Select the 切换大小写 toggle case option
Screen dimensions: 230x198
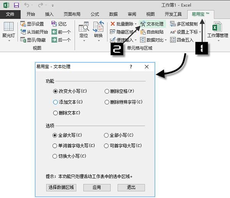(x=55, y=156)
